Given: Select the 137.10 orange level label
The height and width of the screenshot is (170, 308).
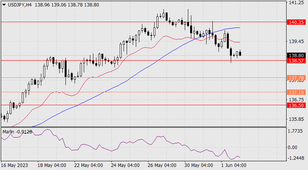Looking at the screenshot, I should pyautogui.click(x=296, y=92).
